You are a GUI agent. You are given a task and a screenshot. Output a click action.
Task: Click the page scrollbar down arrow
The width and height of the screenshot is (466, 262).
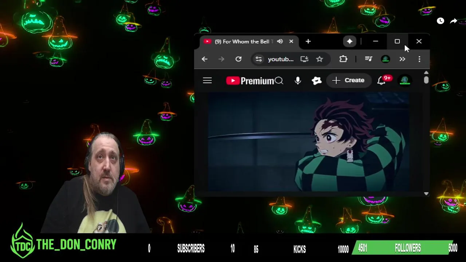(x=426, y=194)
